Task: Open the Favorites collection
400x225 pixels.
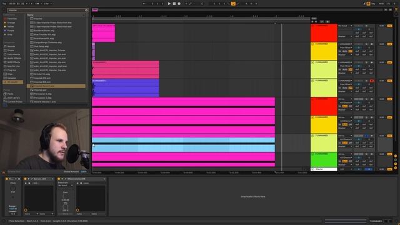Action: 12,19
